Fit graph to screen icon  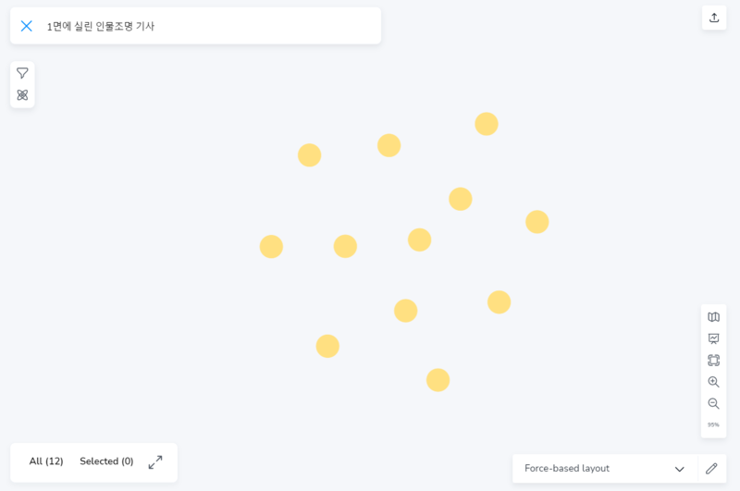pyautogui.click(x=713, y=361)
